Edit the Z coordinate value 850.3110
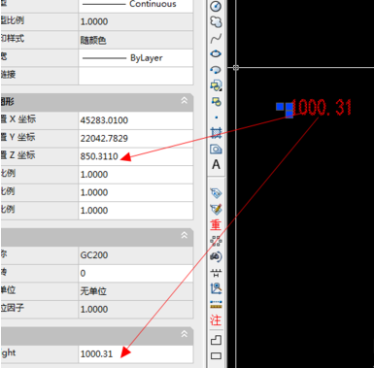This screenshot has height=368, width=374. pos(136,156)
